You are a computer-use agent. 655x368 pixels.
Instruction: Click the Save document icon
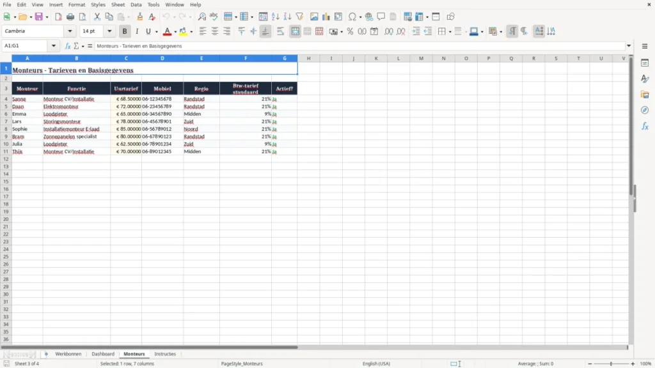point(39,17)
